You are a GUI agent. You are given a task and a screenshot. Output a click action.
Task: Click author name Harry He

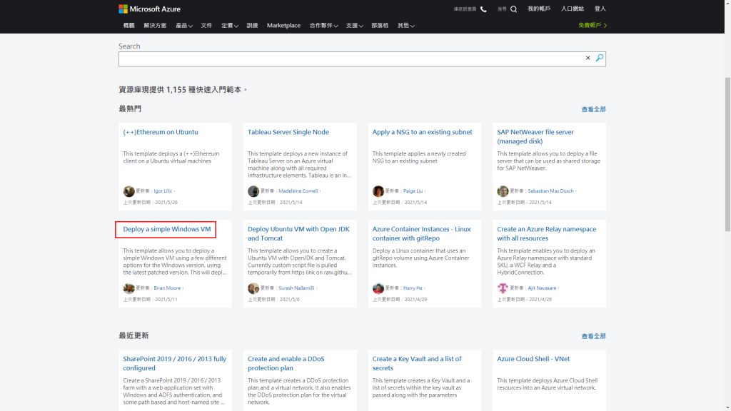413,288
